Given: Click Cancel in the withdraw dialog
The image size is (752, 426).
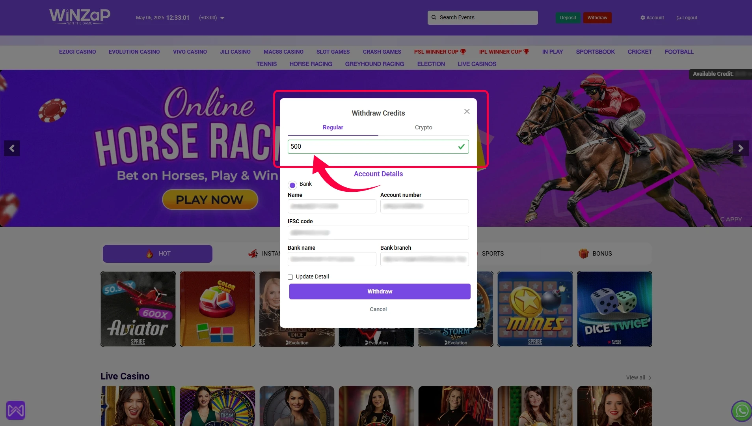Looking at the screenshot, I should pyautogui.click(x=378, y=309).
